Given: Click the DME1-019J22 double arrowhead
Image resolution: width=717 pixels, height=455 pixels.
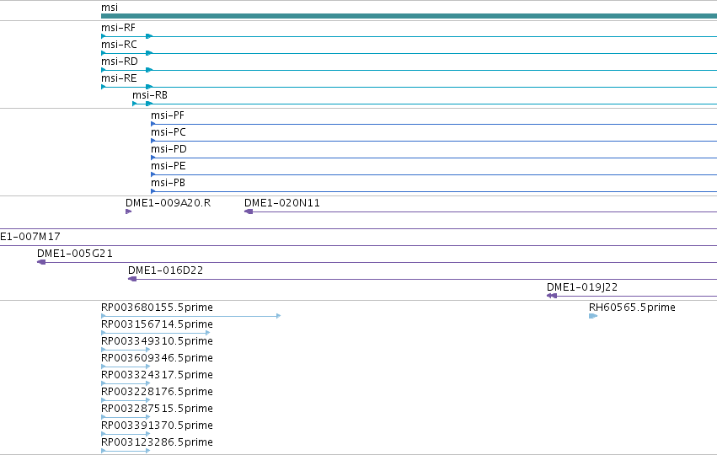Looking at the screenshot, I should pos(552,296).
